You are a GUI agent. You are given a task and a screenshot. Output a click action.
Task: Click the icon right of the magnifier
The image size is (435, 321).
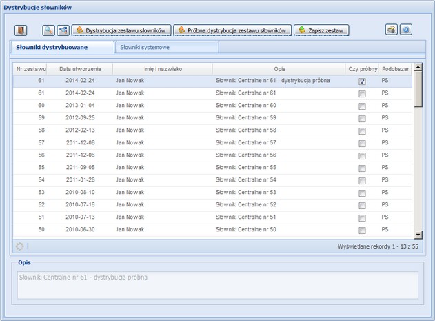(x=63, y=30)
